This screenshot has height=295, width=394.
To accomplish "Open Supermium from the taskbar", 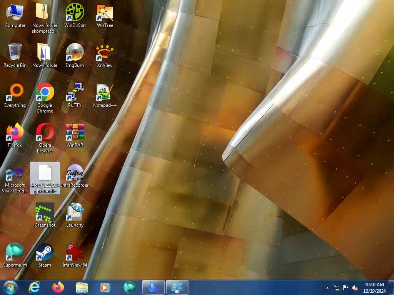I will point(129,287).
